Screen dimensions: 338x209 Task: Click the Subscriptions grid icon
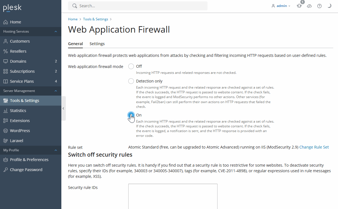[6, 71]
